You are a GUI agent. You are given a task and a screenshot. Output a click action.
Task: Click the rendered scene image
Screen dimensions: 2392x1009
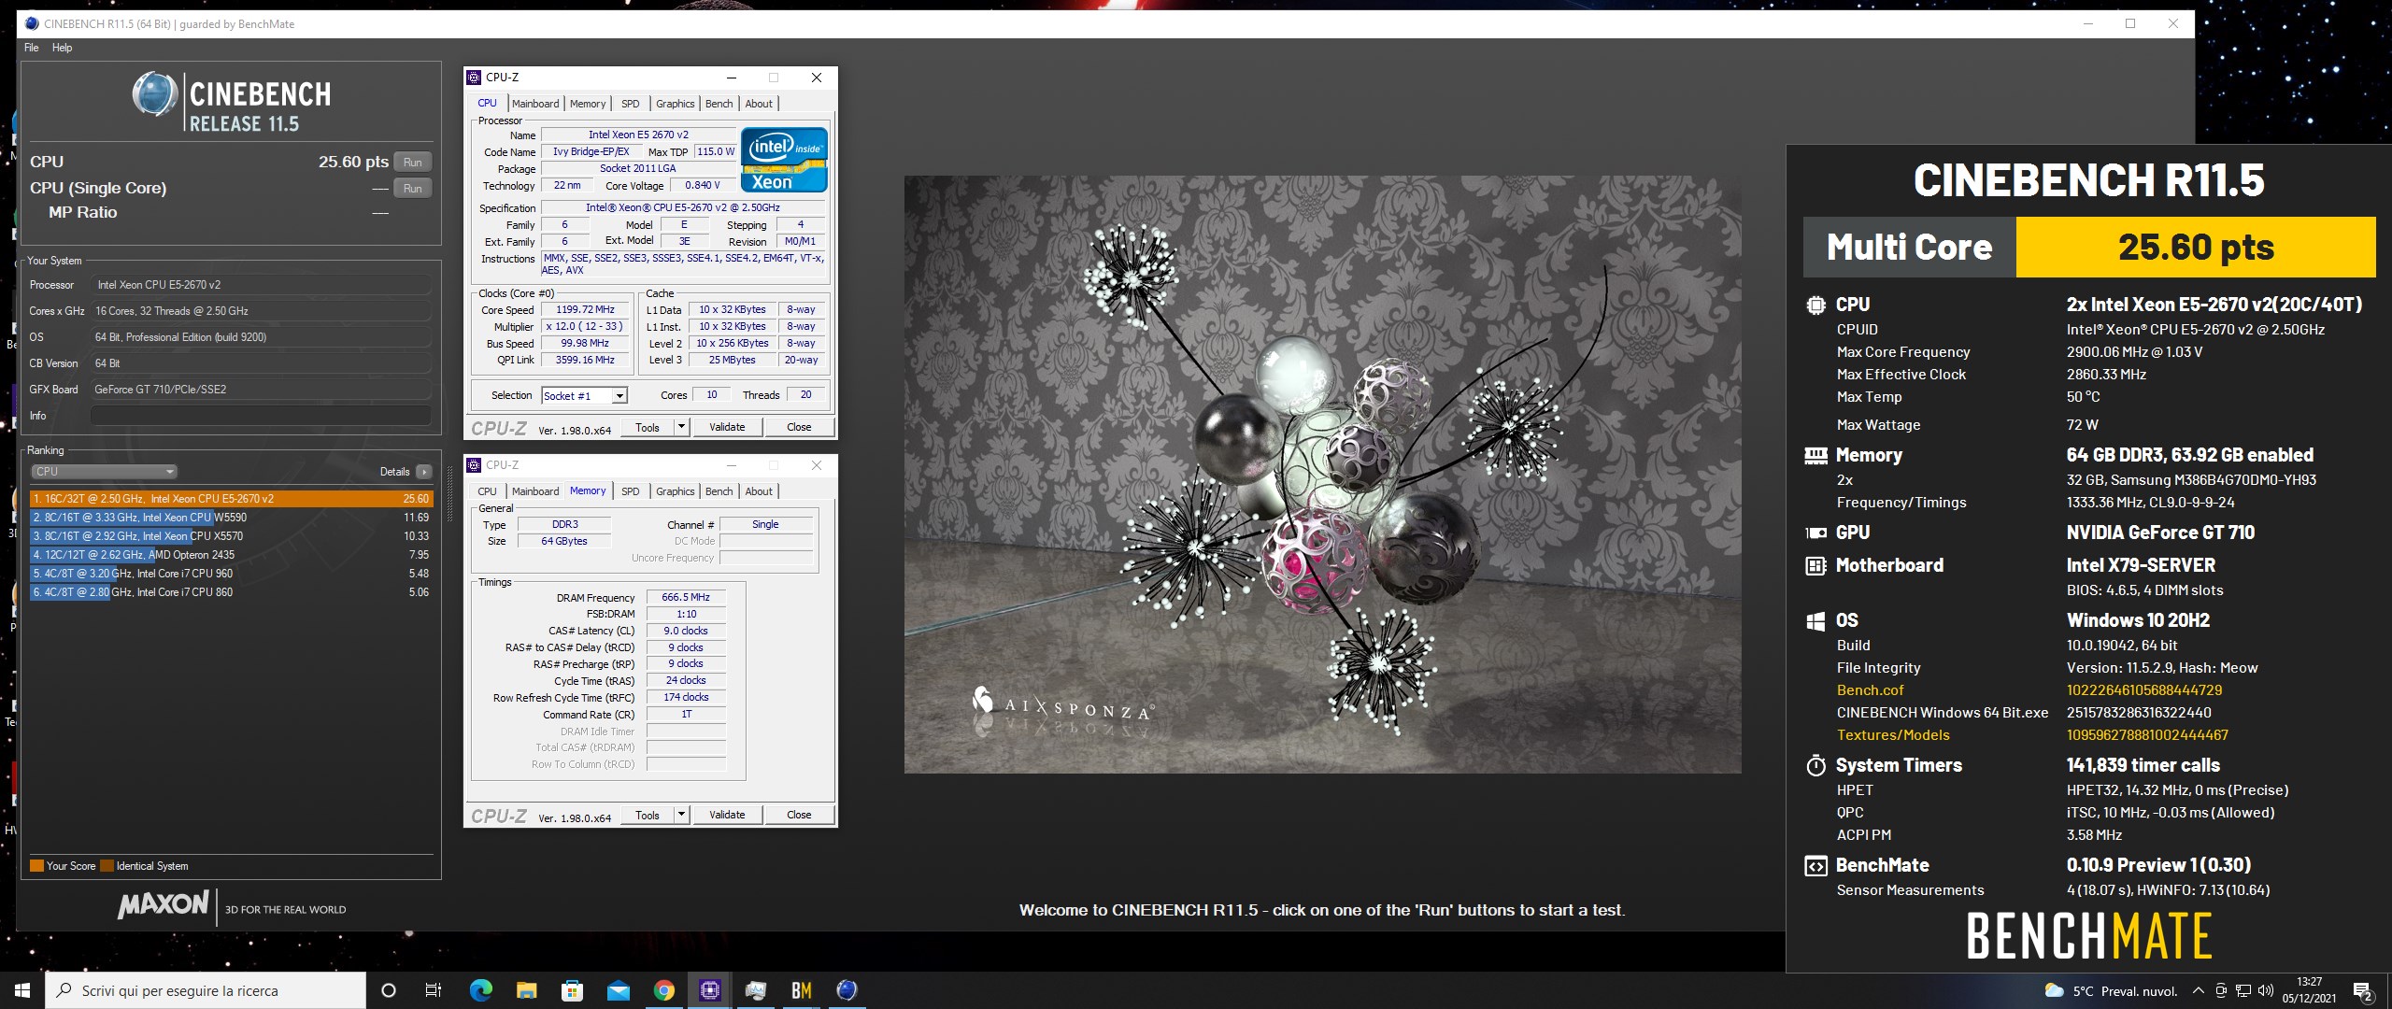(x=1322, y=475)
